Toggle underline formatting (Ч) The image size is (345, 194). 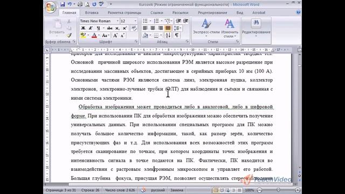click(98, 28)
